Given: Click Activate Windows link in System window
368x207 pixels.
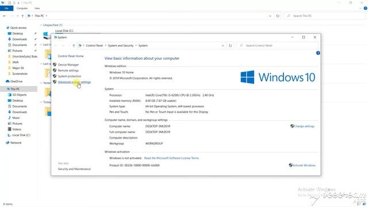Looking at the screenshot, I should pyautogui.click(x=304, y=165).
